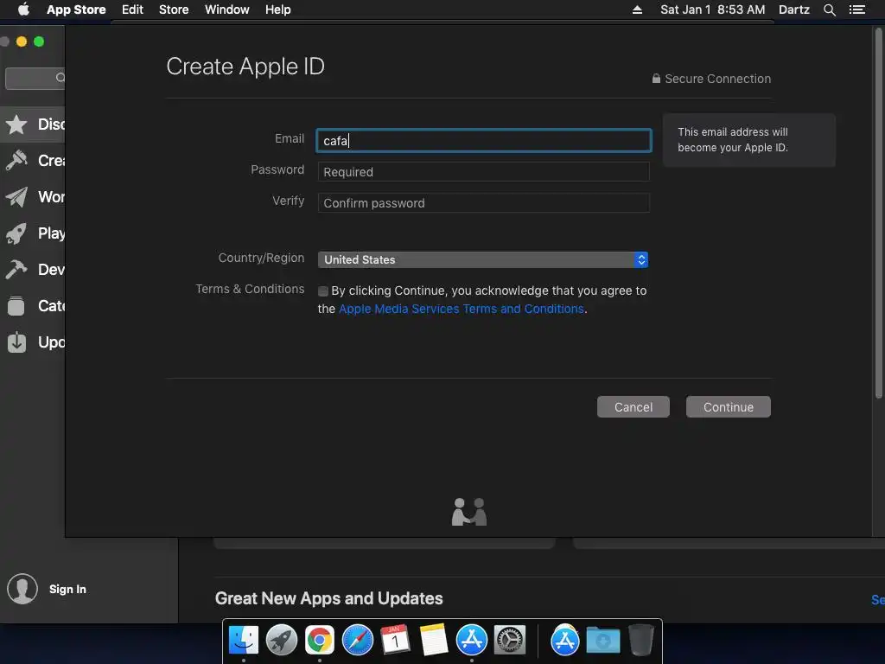Open the Work section paper plane icon
The width and height of the screenshot is (885, 664).
coord(16,196)
